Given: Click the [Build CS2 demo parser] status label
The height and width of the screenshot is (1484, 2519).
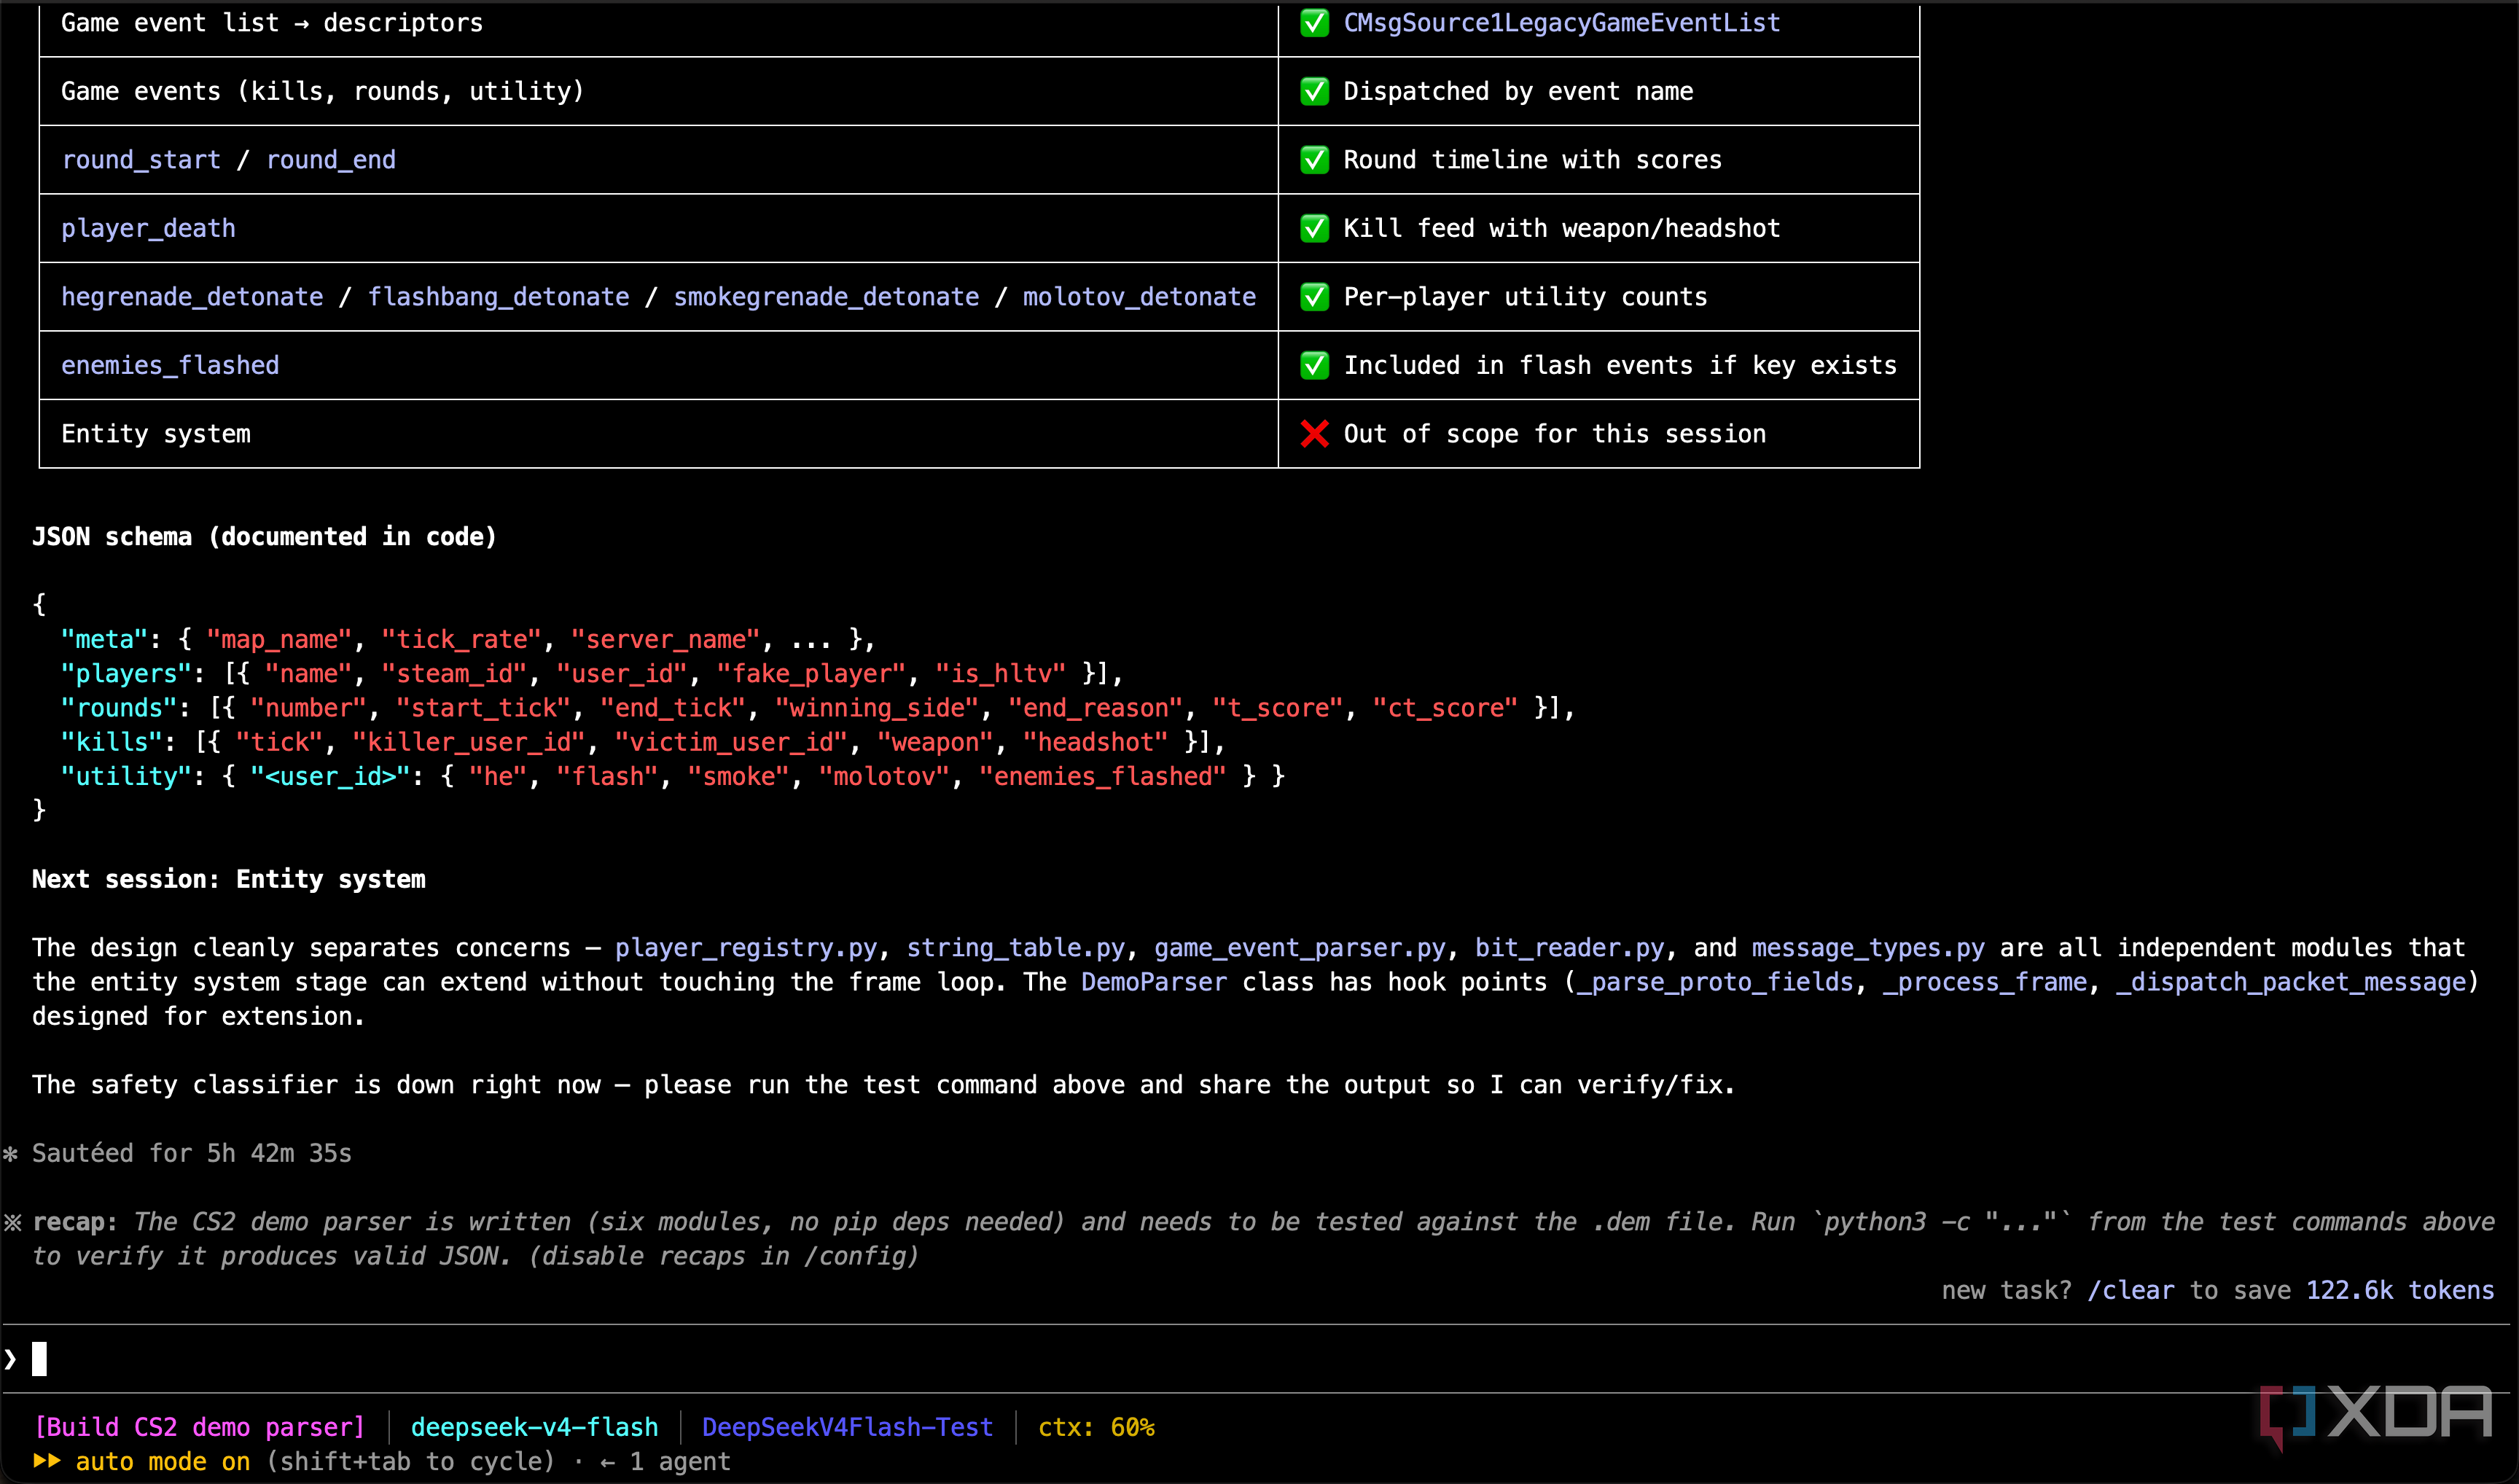Looking at the screenshot, I should tap(200, 1427).
